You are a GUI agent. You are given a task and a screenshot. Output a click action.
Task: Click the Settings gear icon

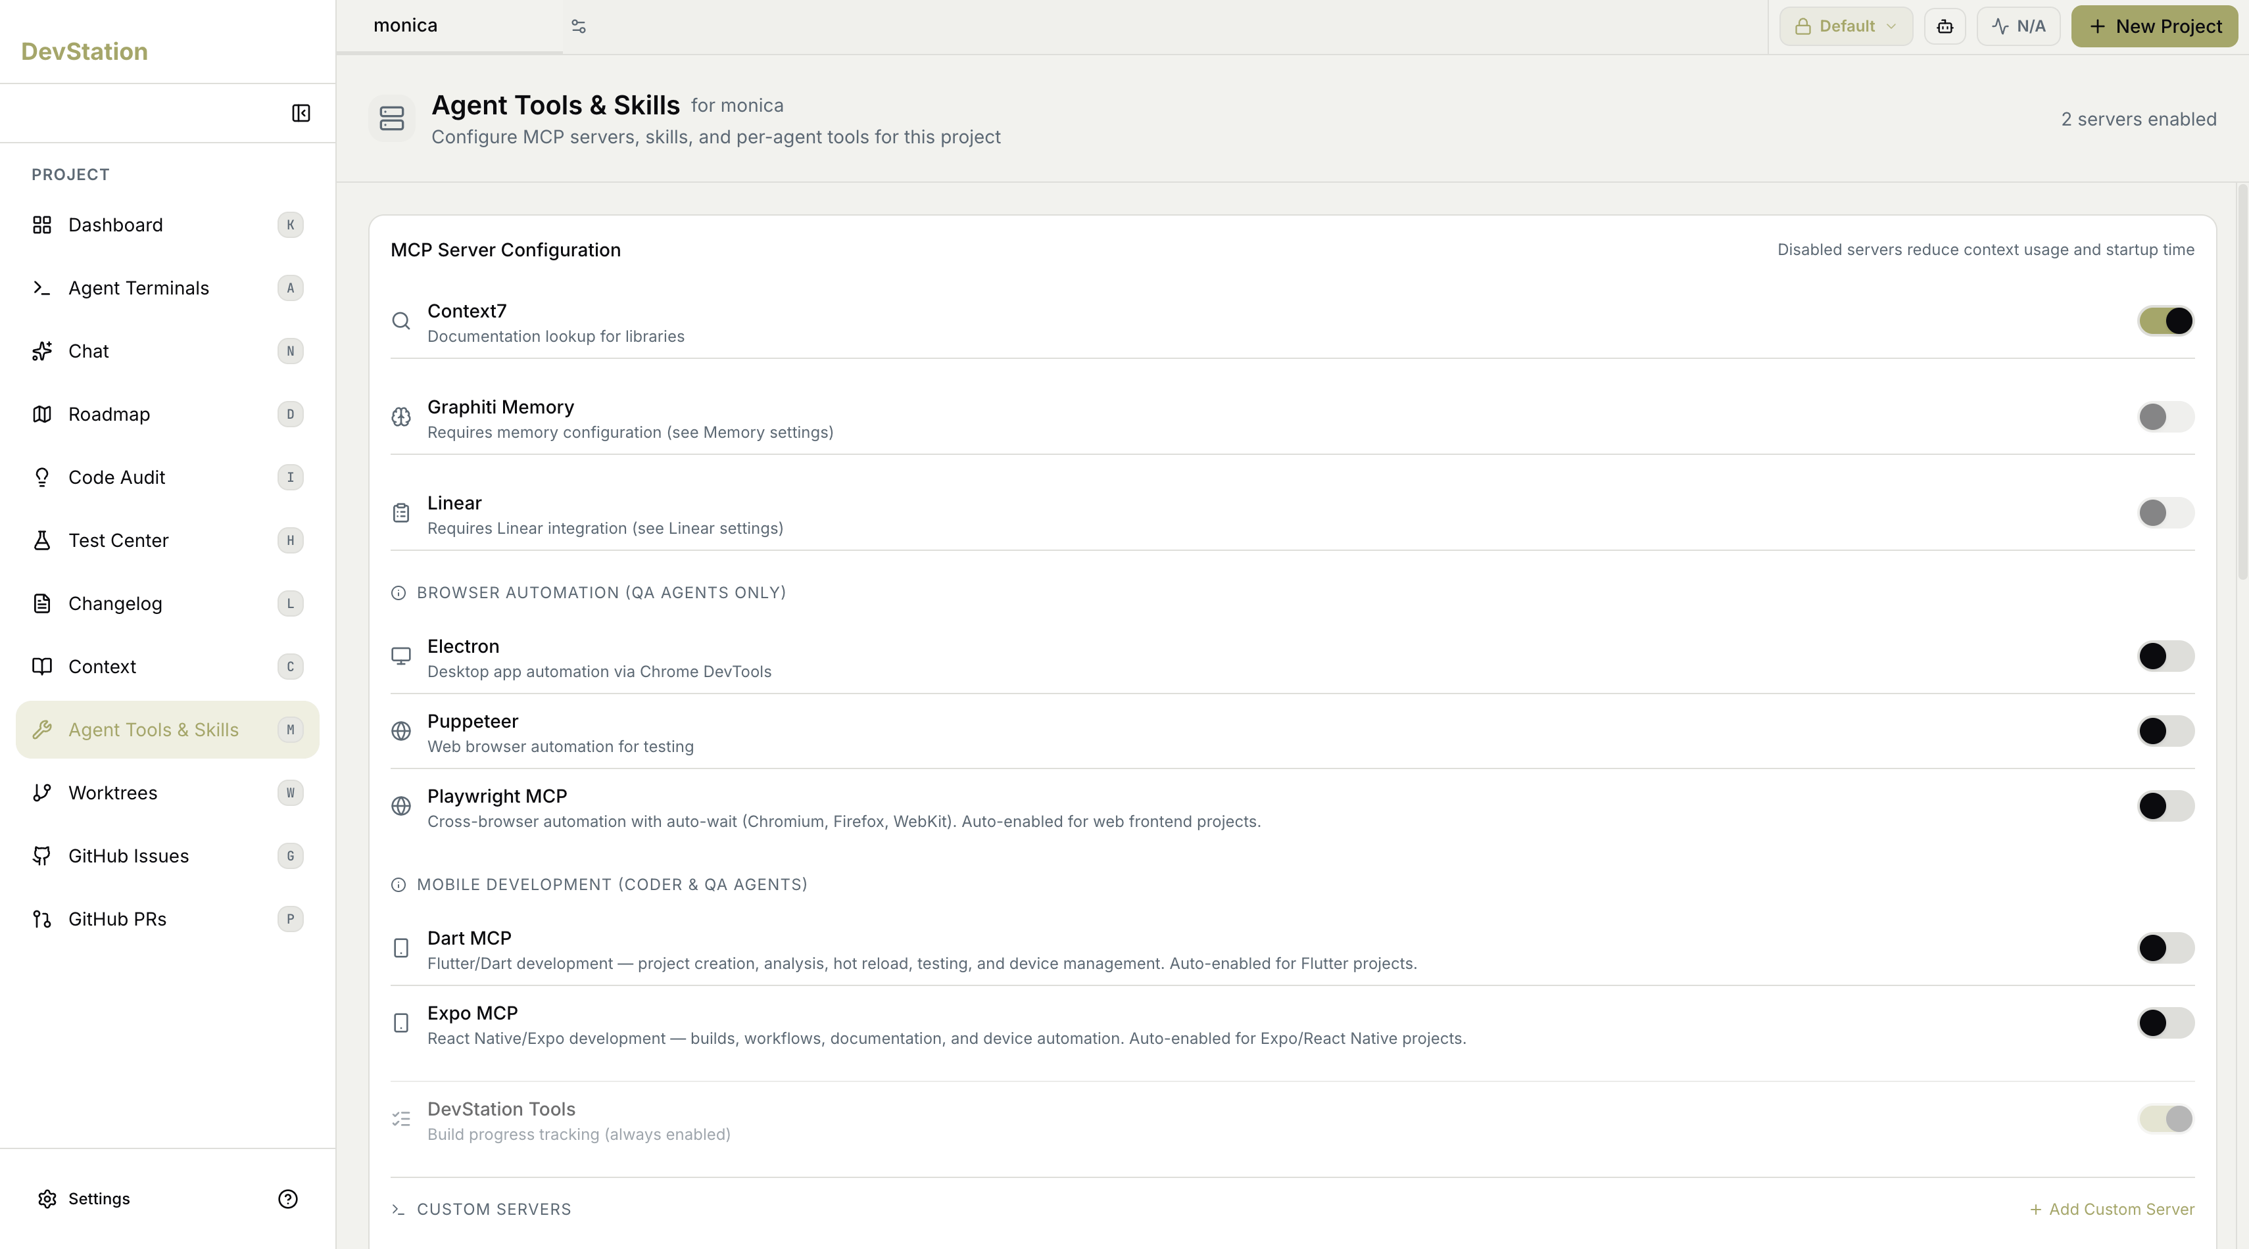(x=47, y=1198)
